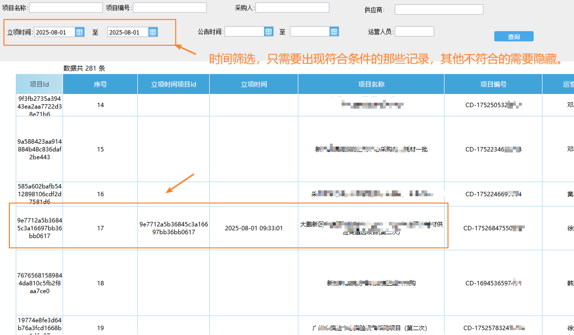Open calendar for 公告时间 start date
574x335 pixels.
click(x=269, y=32)
